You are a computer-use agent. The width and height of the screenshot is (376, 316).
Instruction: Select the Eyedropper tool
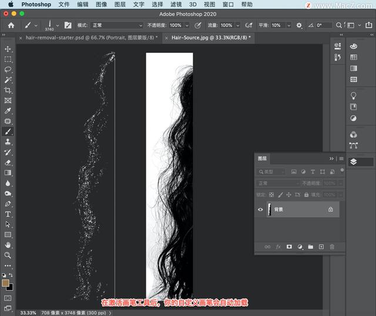[x=8, y=111]
